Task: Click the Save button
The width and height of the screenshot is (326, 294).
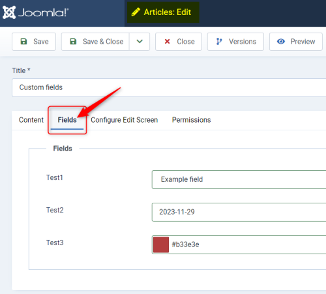Action: [x=34, y=42]
